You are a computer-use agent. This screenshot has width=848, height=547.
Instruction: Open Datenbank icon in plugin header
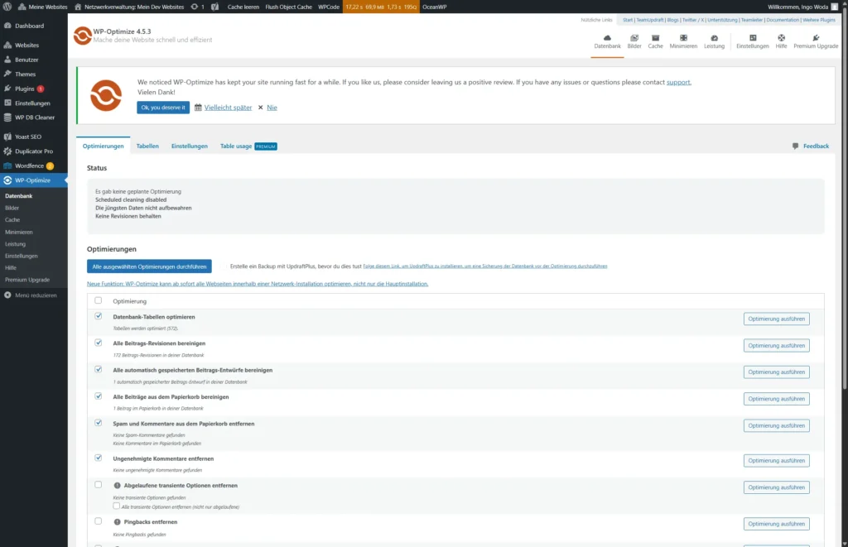coord(607,41)
